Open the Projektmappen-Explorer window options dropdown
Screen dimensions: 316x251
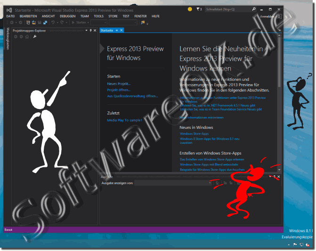[x=86, y=31]
